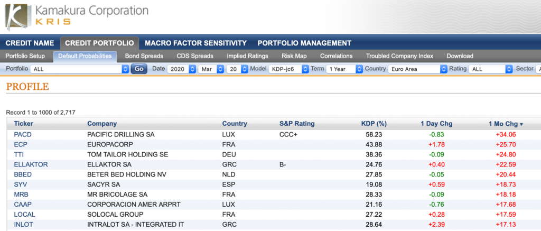Open the MRB ticker link
Viewport: 541px width, 231px height.
[21, 195]
